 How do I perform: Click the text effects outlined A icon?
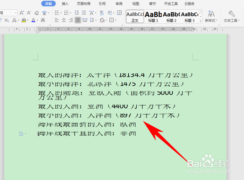tap(14, 20)
